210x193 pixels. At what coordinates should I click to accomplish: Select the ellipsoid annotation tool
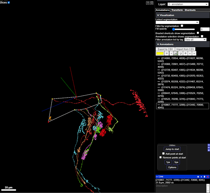(x=185, y=53)
